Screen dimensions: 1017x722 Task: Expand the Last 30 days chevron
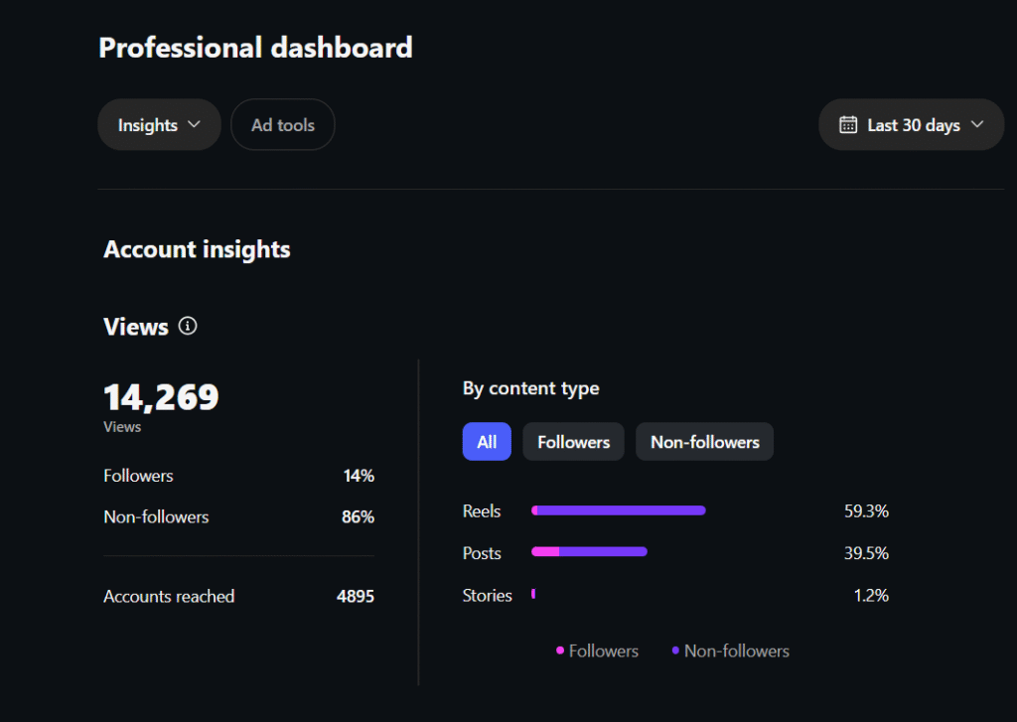tap(976, 125)
